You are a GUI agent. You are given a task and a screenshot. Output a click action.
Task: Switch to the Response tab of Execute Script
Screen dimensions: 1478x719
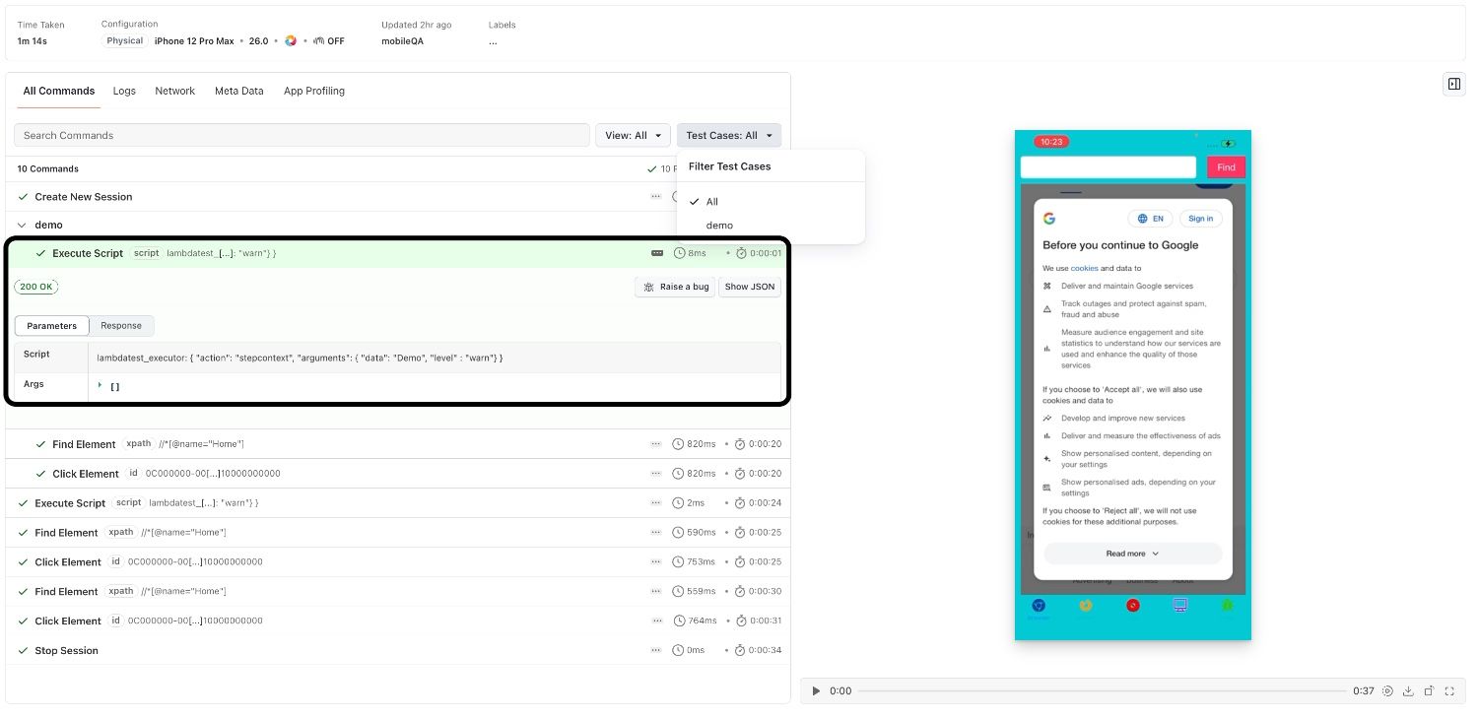click(121, 325)
